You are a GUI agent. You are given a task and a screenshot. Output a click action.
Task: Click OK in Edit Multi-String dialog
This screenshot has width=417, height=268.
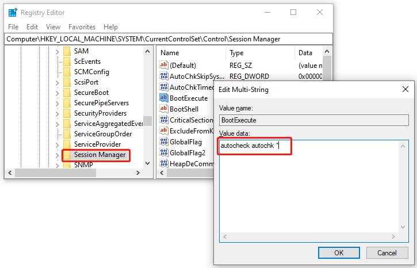338,252
